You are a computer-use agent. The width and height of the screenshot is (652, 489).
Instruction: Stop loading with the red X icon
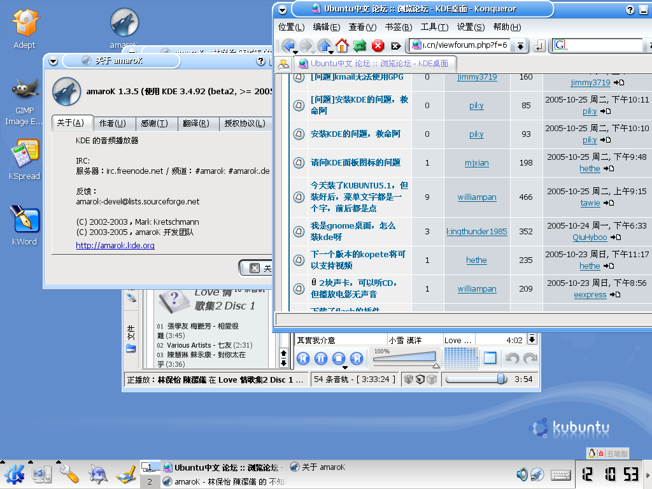point(378,45)
